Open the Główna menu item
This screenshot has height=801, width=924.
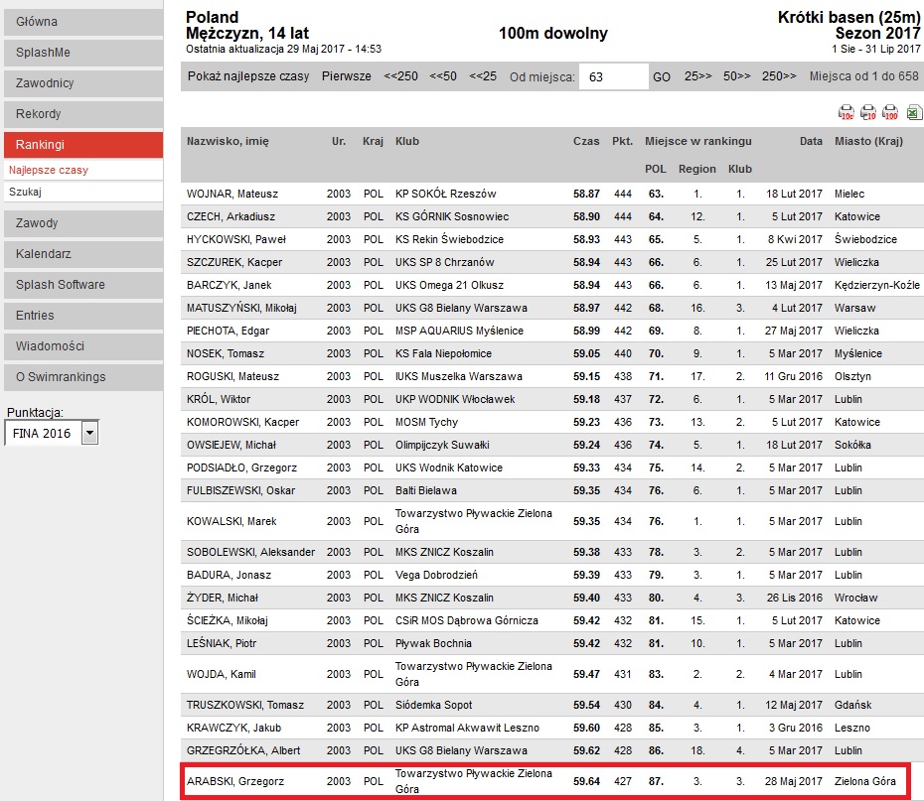83,22
